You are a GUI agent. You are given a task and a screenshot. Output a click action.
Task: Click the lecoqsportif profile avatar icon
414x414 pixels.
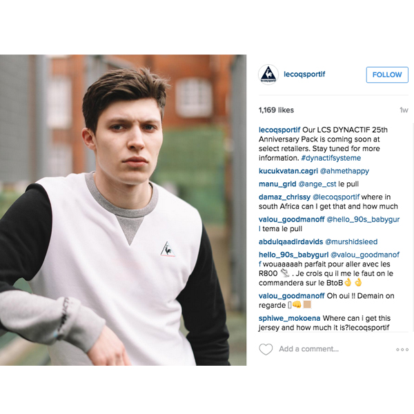point(268,75)
